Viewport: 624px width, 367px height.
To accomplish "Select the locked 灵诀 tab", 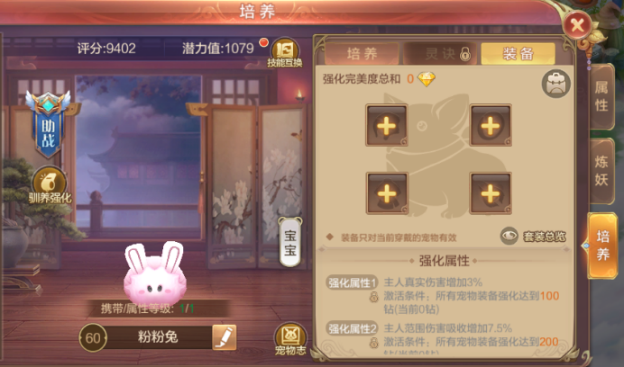I will pyautogui.click(x=440, y=54).
